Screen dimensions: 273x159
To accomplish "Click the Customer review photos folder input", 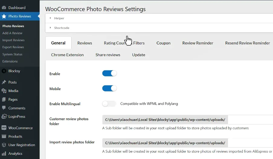I will pyautogui.click(x=250, y=120).
